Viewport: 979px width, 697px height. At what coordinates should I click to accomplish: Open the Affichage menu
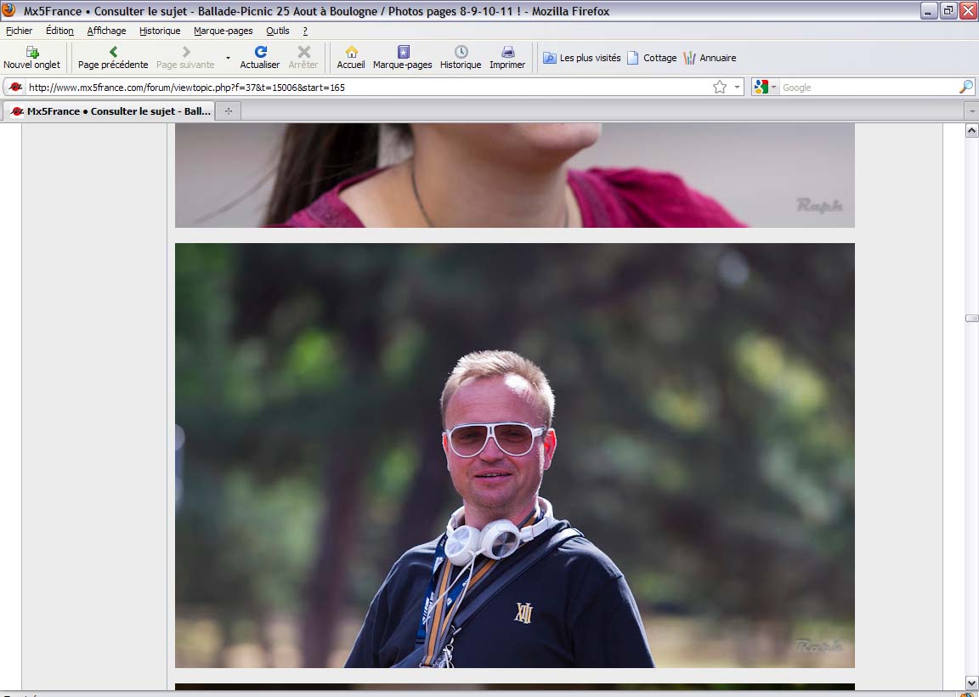[107, 31]
